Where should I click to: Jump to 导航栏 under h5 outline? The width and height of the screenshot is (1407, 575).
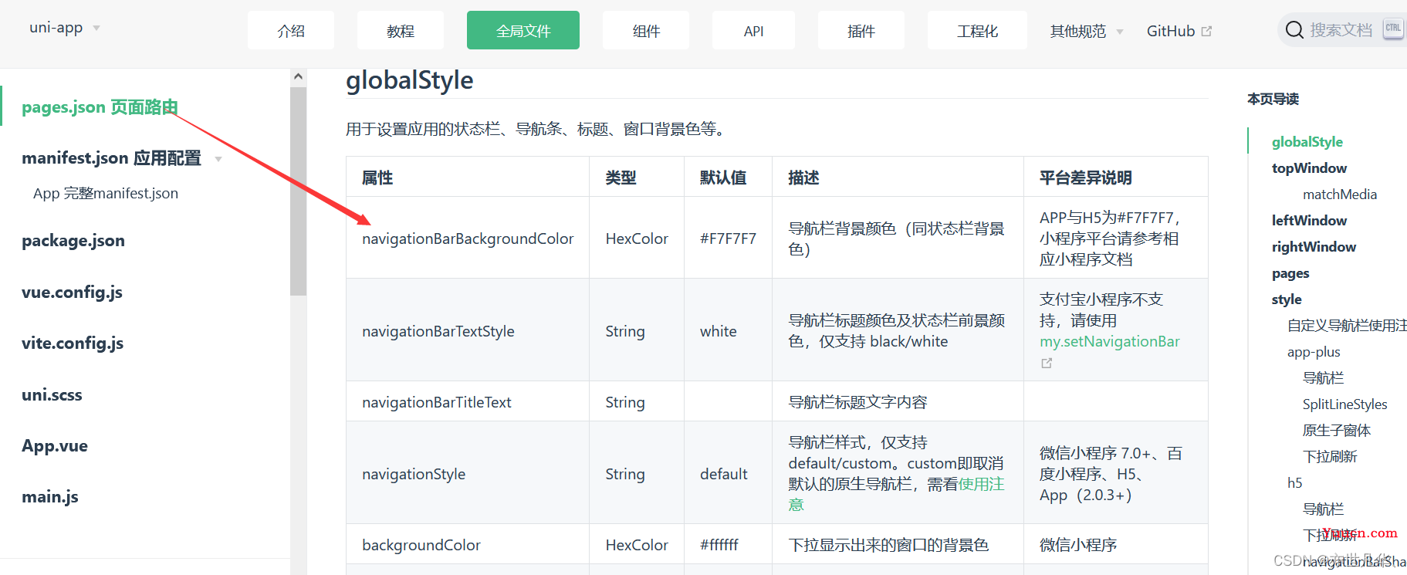pyautogui.click(x=1323, y=509)
